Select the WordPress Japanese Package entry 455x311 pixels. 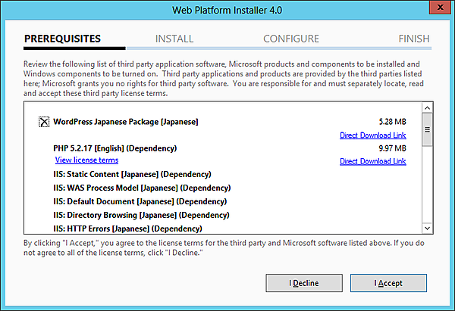pyautogui.click(x=125, y=121)
